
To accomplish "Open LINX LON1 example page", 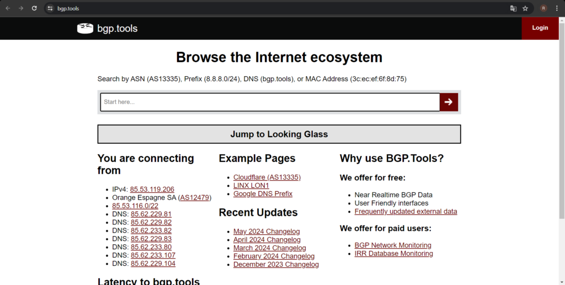I will point(251,186).
